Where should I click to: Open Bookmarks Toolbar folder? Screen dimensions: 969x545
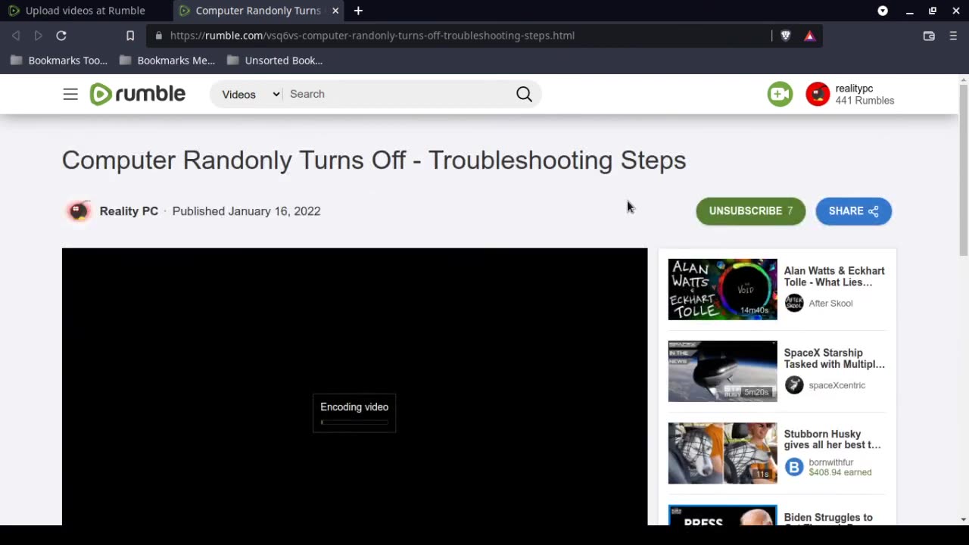(59, 61)
